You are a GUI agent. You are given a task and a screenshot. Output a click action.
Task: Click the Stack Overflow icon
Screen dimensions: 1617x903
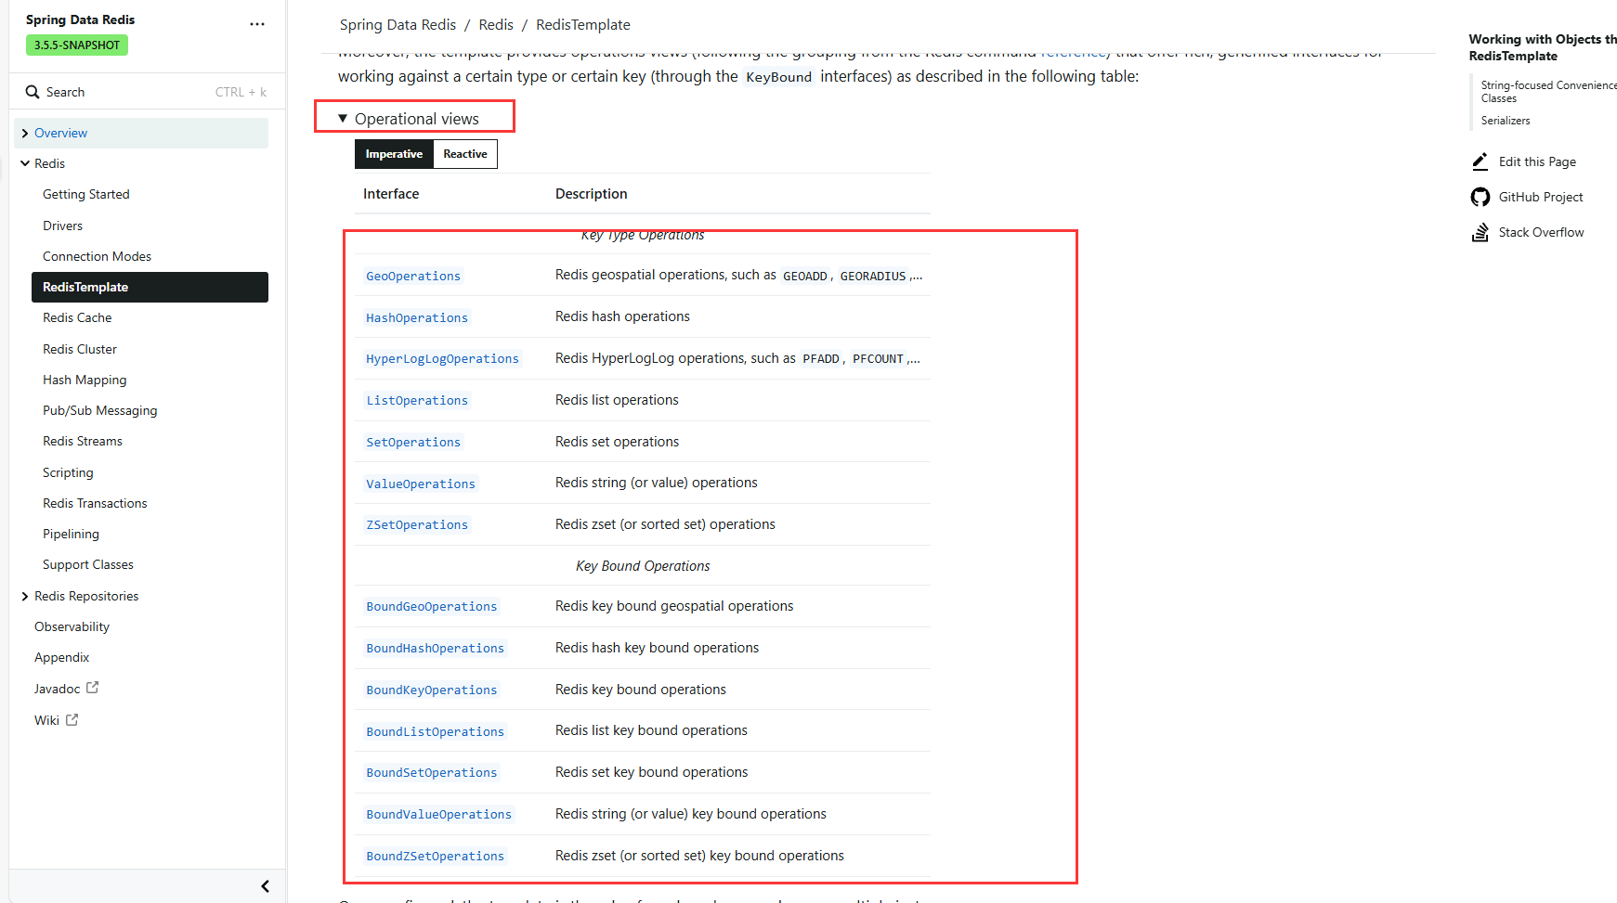pyautogui.click(x=1480, y=232)
